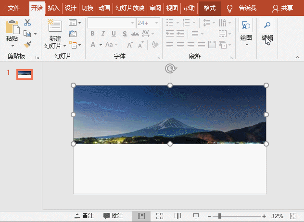Toggle italic text formatting
This screenshot has height=222, width=304.
[103, 33]
